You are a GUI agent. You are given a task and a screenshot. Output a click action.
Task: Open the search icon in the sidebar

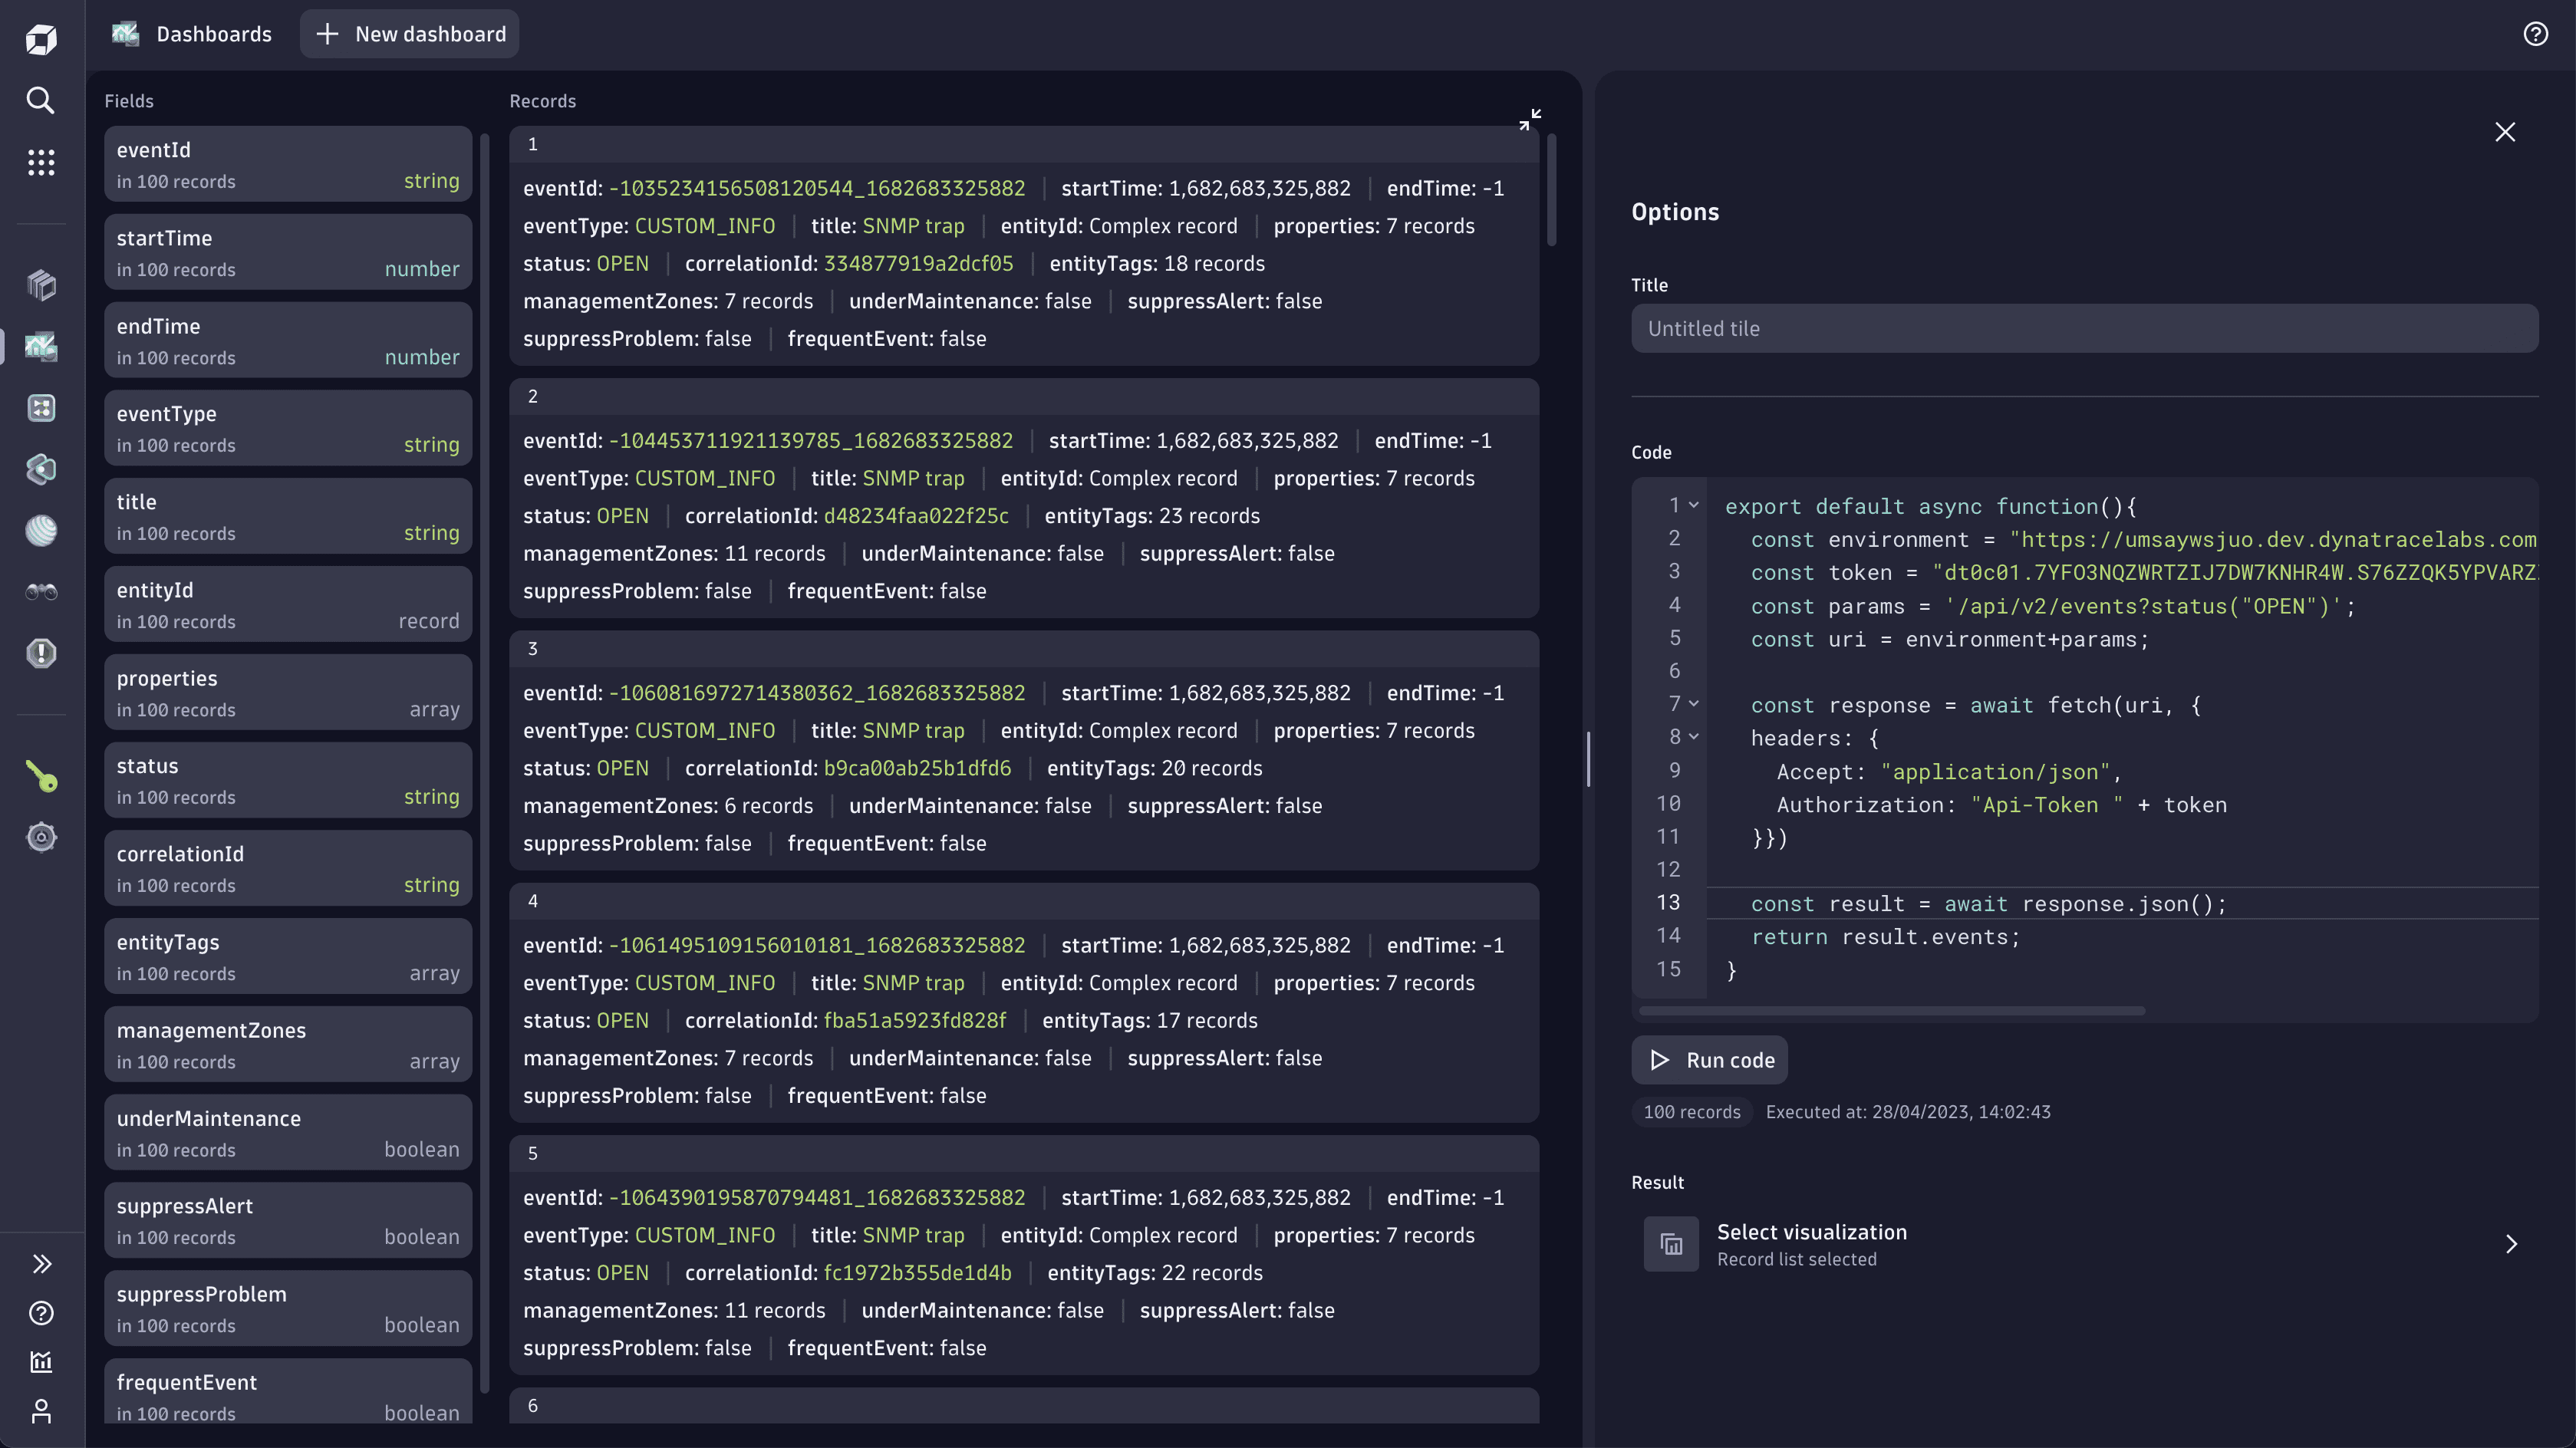click(x=41, y=100)
